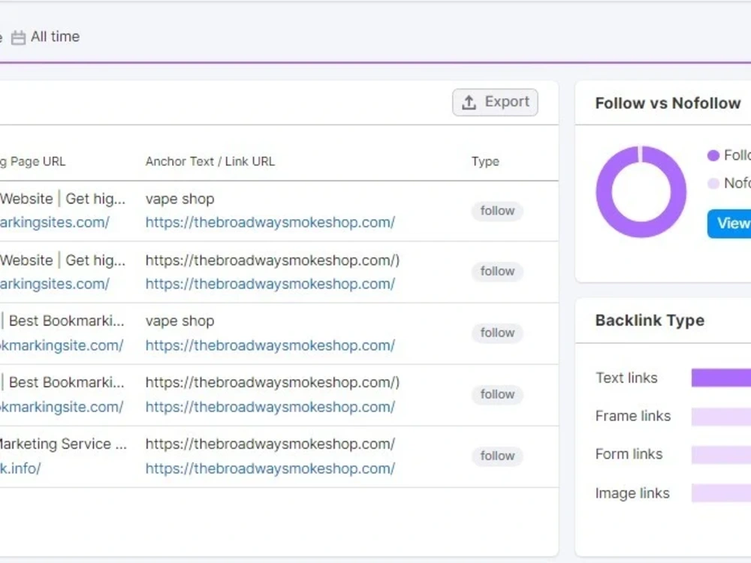Click the blue View button
This screenshot has height=563, width=751.
[729, 223]
